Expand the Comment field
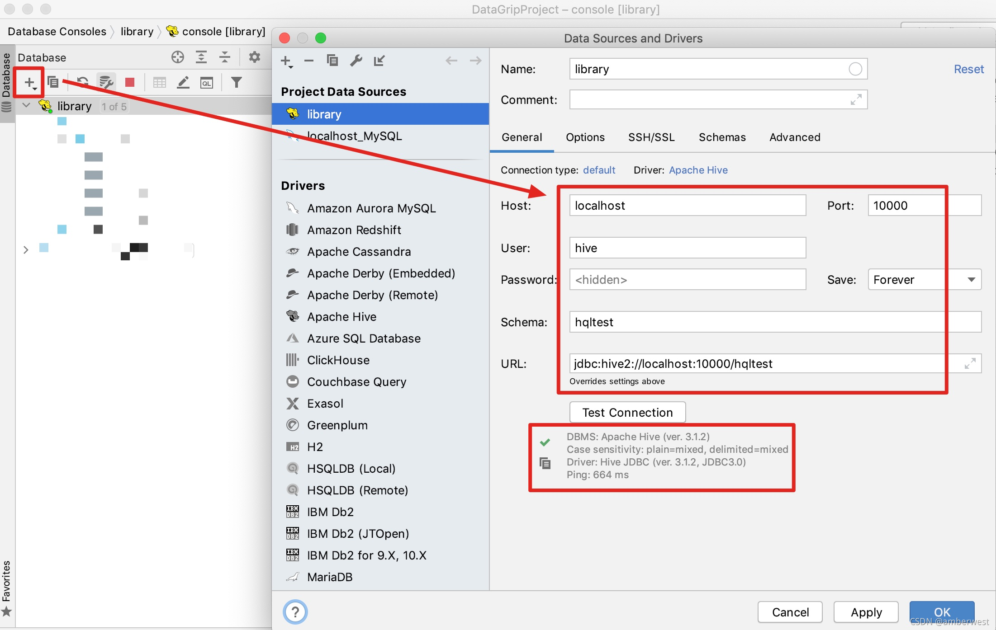This screenshot has height=630, width=996. coord(856,99)
